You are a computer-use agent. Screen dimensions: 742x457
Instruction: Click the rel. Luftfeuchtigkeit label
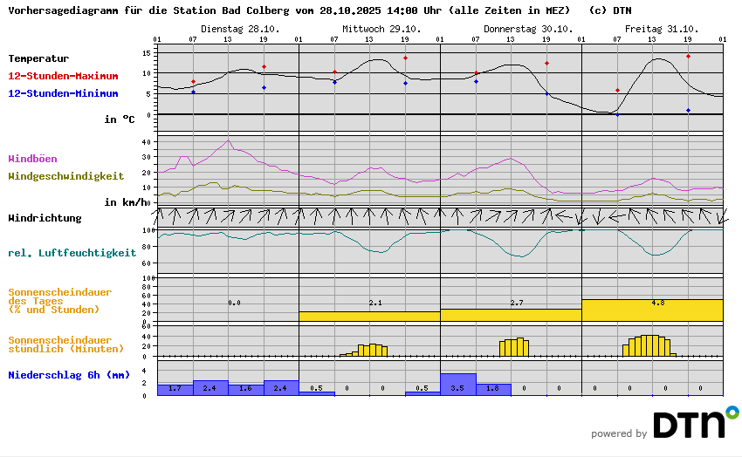point(72,253)
